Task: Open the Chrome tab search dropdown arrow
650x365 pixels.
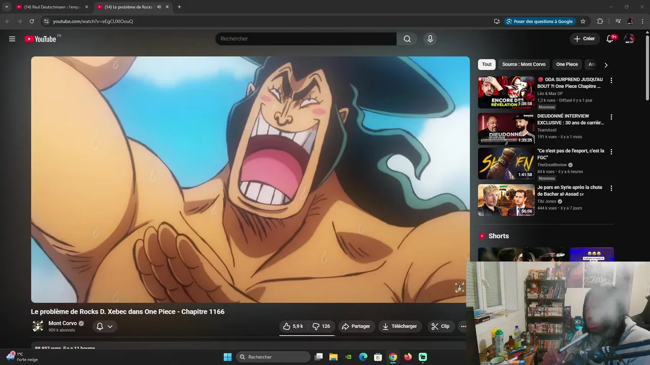Action: pyautogui.click(x=7, y=7)
